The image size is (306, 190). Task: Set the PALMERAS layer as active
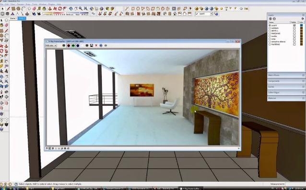point(270,45)
